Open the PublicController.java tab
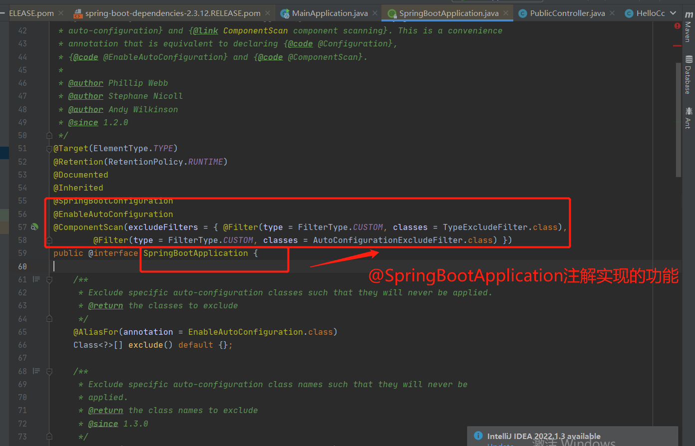Screen dimensions: 695x446 567,13
